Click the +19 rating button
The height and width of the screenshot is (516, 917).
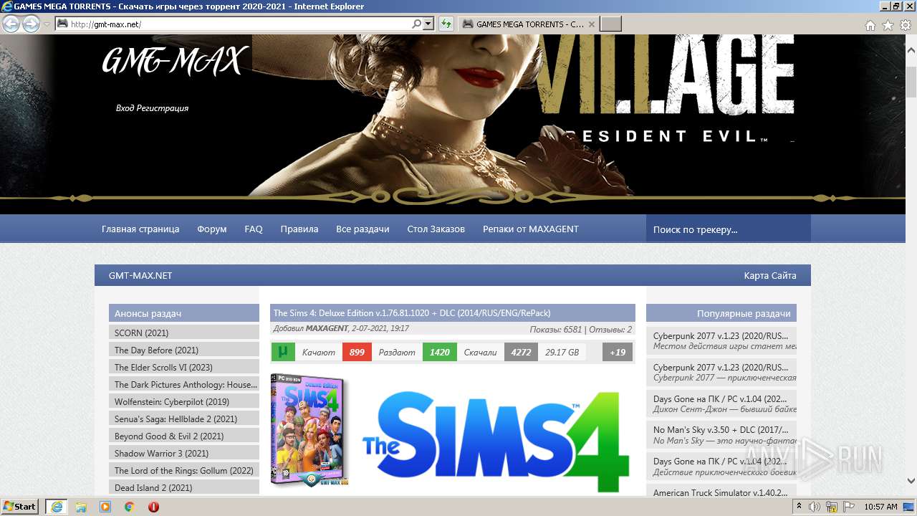coord(618,352)
